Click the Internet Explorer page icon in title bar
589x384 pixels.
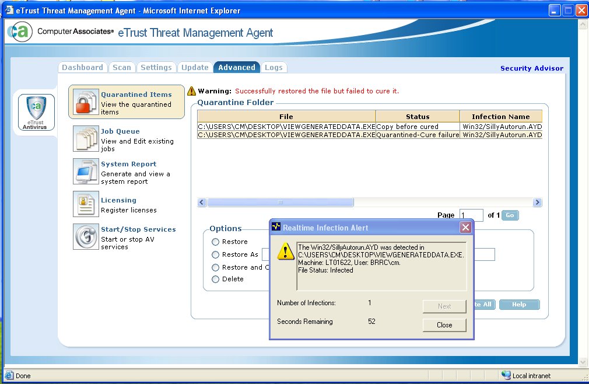9,10
